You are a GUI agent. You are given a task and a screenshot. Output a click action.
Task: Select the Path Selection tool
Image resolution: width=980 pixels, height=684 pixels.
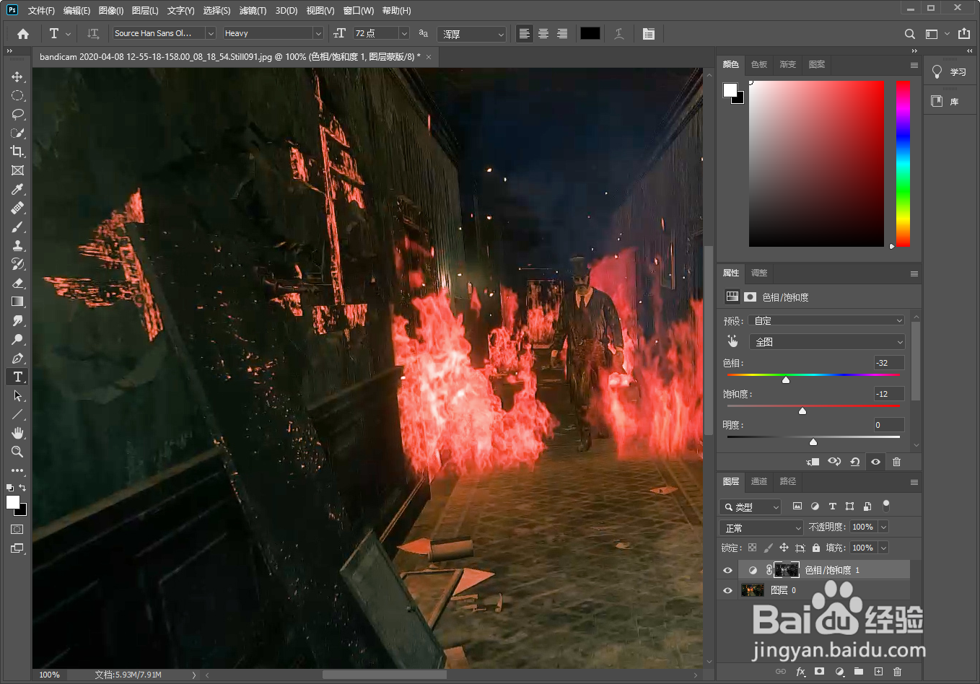click(x=17, y=395)
